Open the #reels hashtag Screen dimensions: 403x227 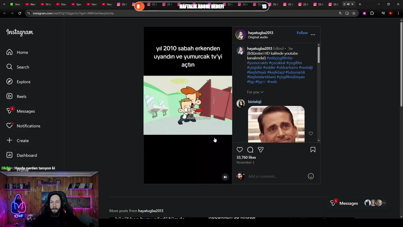(272, 82)
